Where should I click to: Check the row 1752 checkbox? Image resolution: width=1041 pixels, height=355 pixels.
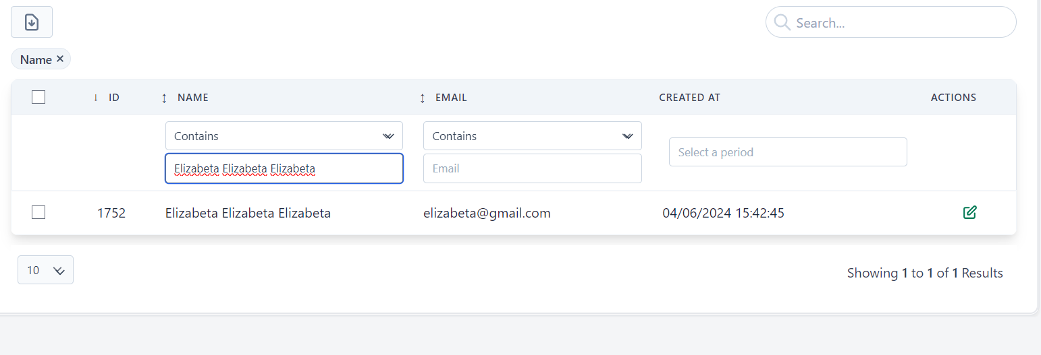38,213
